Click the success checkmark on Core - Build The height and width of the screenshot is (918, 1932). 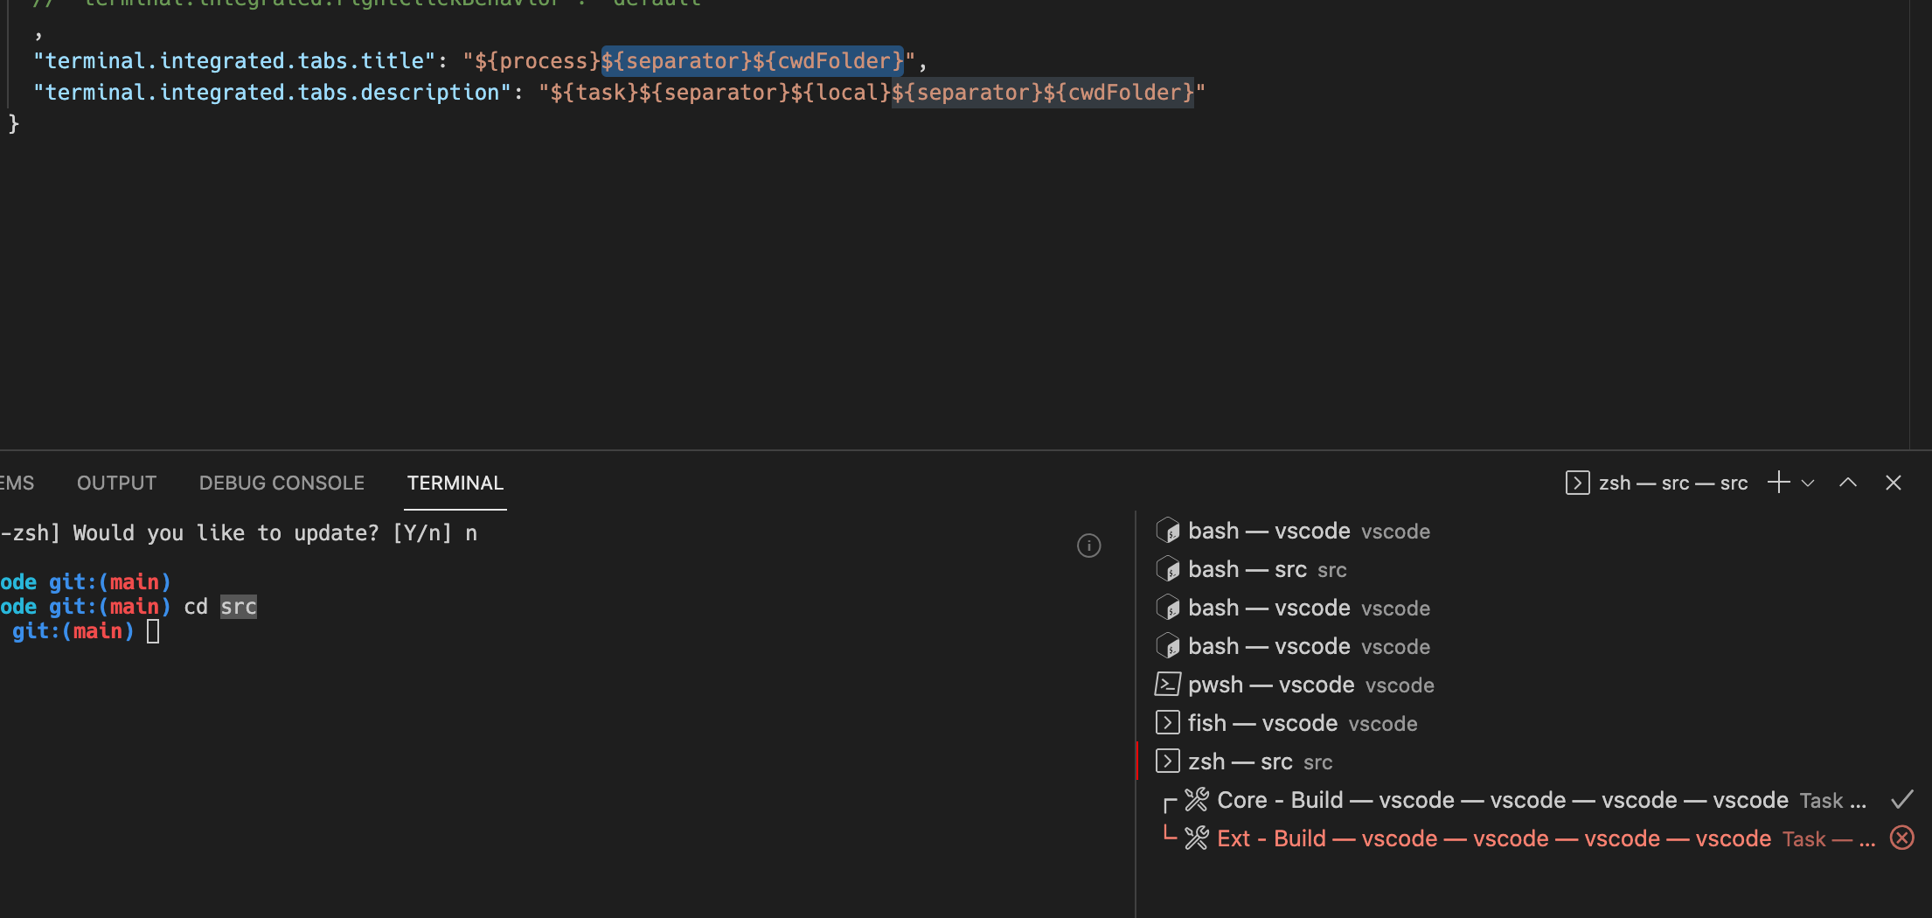point(1902,799)
